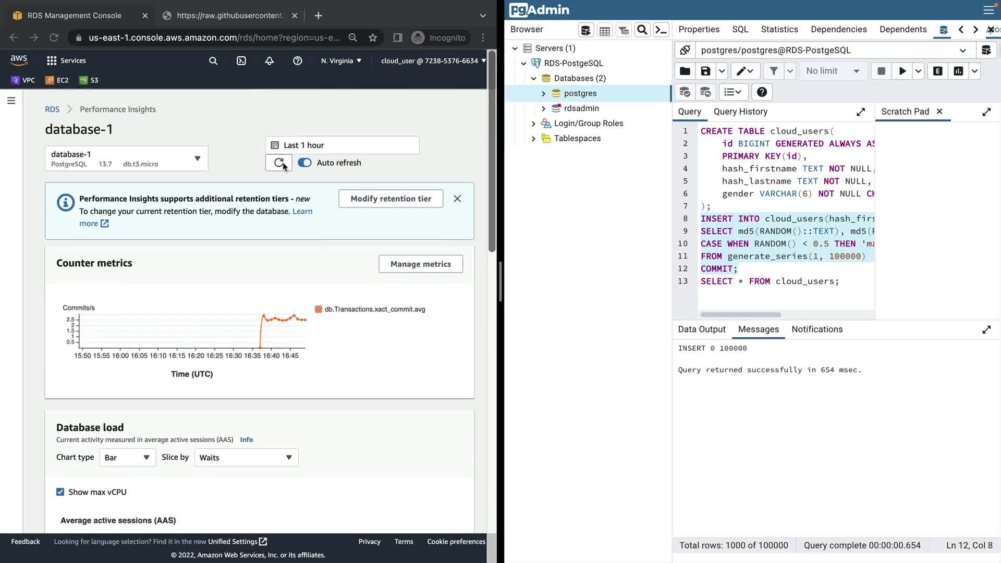Toggle the Auto refresh switch
The width and height of the screenshot is (1001, 563).
pyautogui.click(x=304, y=163)
